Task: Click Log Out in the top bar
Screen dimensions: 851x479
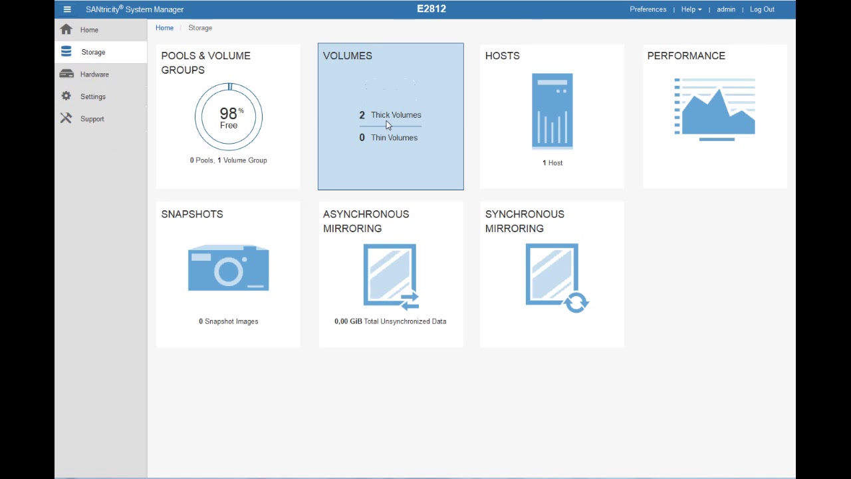Action: (x=762, y=9)
